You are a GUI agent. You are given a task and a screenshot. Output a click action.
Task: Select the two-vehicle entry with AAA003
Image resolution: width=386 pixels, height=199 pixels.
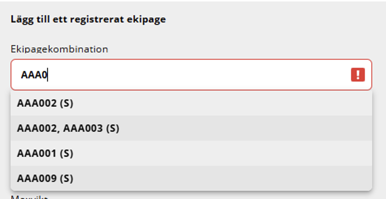(191, 128)
